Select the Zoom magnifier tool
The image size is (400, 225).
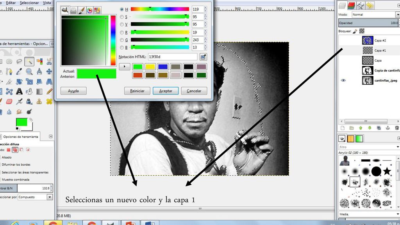tap(29, 71)
